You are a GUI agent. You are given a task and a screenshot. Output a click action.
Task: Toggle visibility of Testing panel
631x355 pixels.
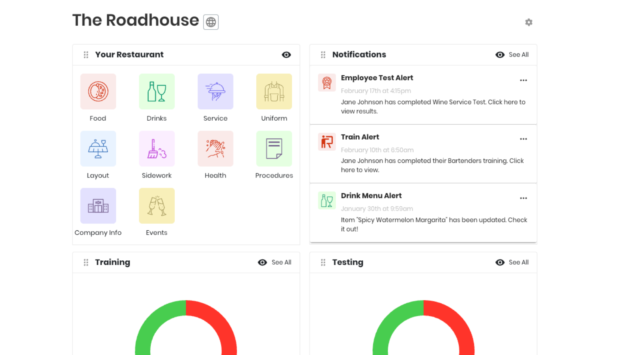500,262
